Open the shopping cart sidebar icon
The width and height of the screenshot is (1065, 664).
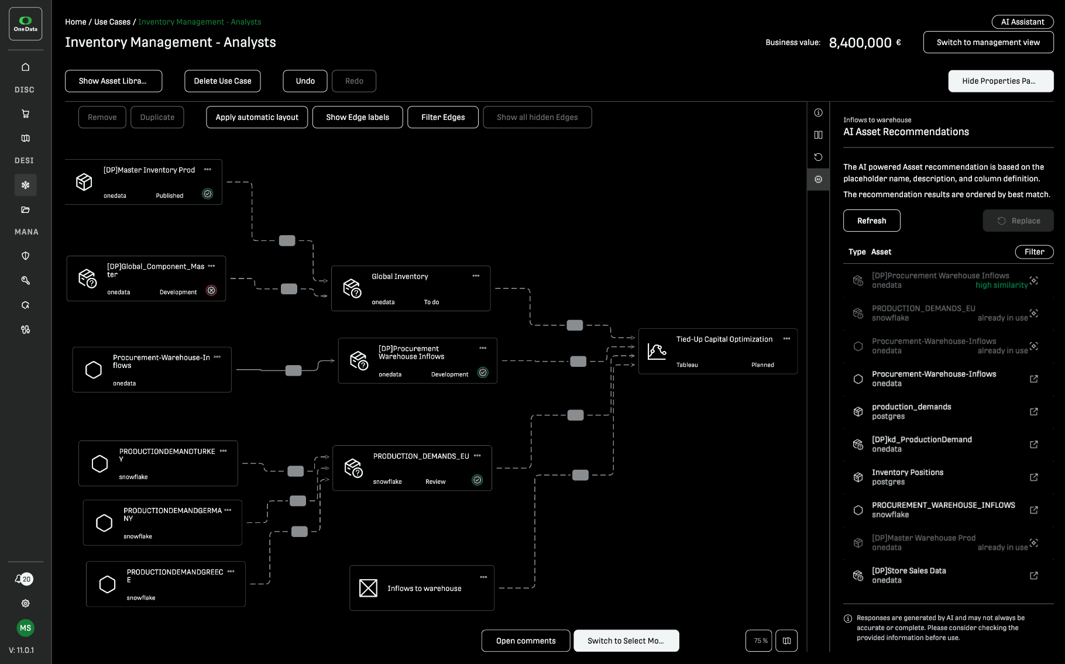pyautogui.click(x=25, y=113)
